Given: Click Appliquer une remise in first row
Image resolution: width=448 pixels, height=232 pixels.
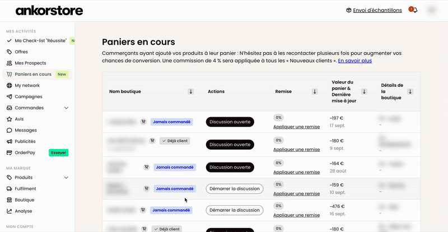Looking at the screenshot, I should tap(296, 127).
